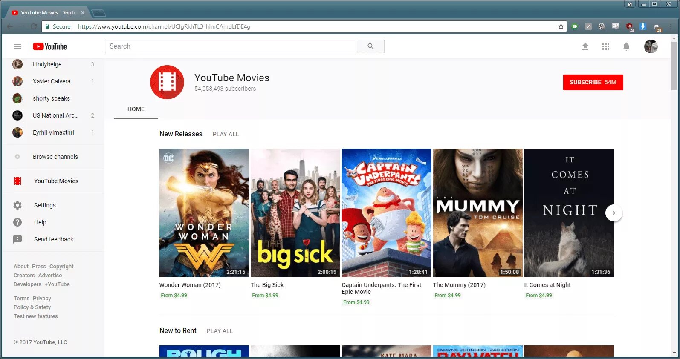This screenshot has height=359, width=680.
Task: Click the Send feedback icon
Action: 17,239
